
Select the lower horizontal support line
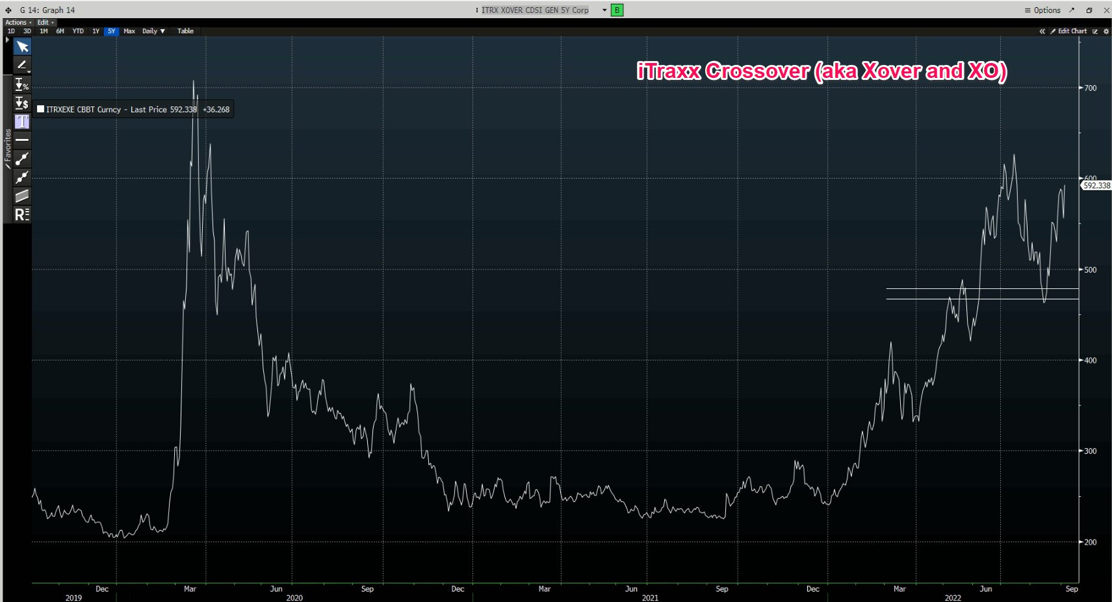coord(982,299)
